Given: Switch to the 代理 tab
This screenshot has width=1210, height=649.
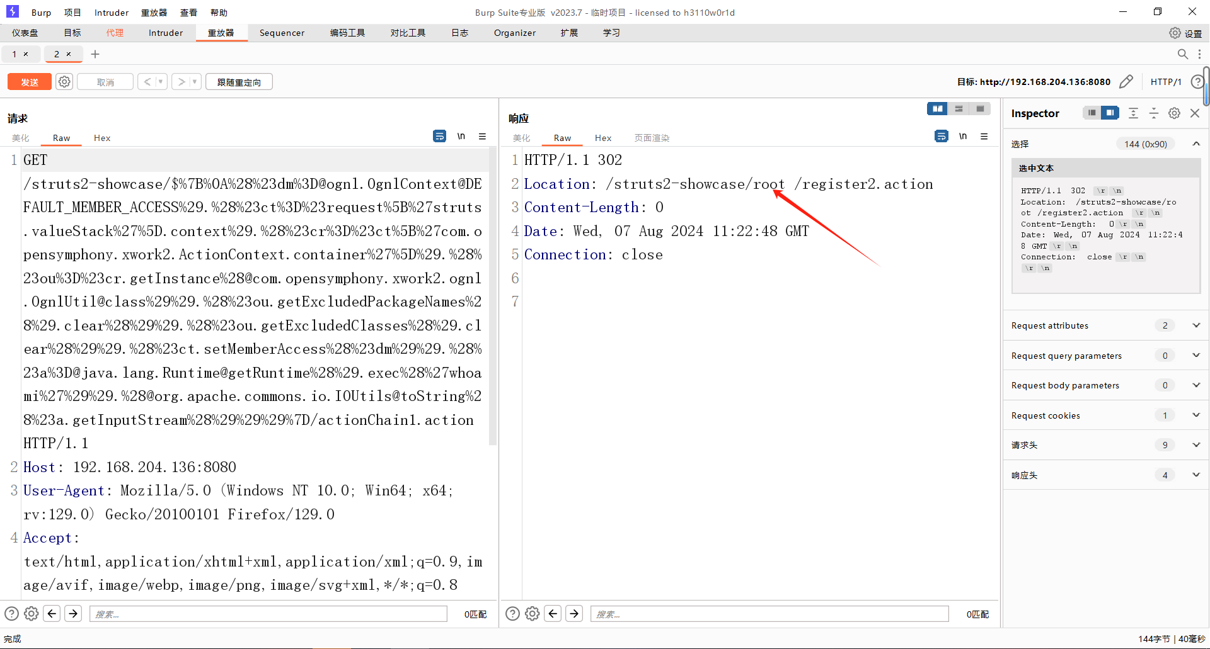Looking at the screenshot, I should [115, 33].
